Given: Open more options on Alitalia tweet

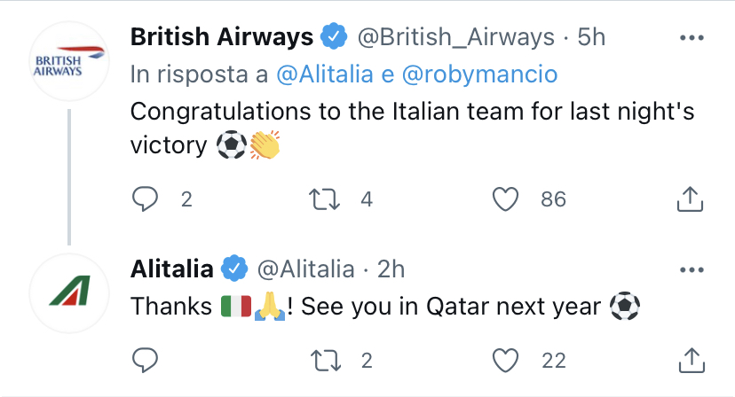Looking at the screenshot, I should (691, 269).
